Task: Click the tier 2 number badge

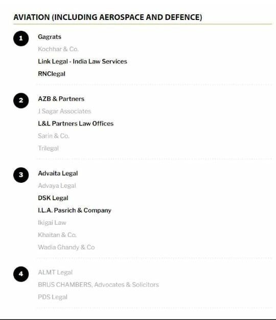Action: tap(21, 100)
